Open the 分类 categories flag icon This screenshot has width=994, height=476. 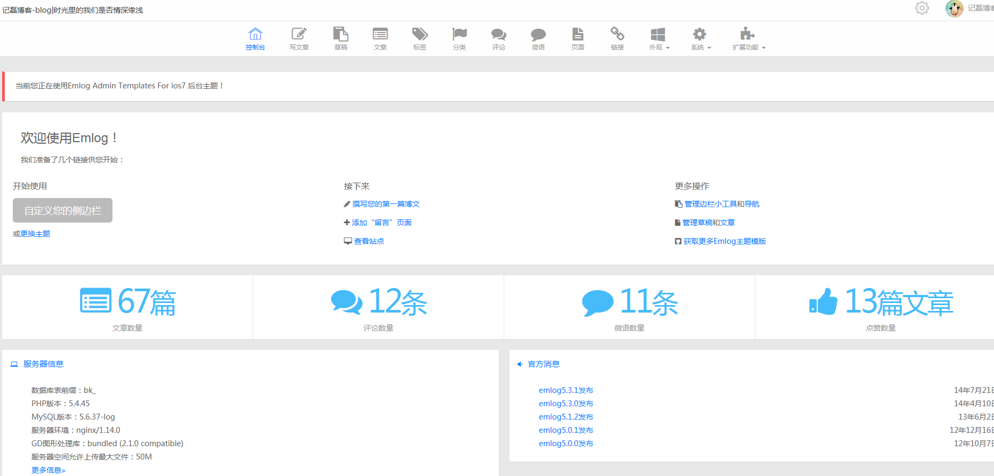(459, 35)
